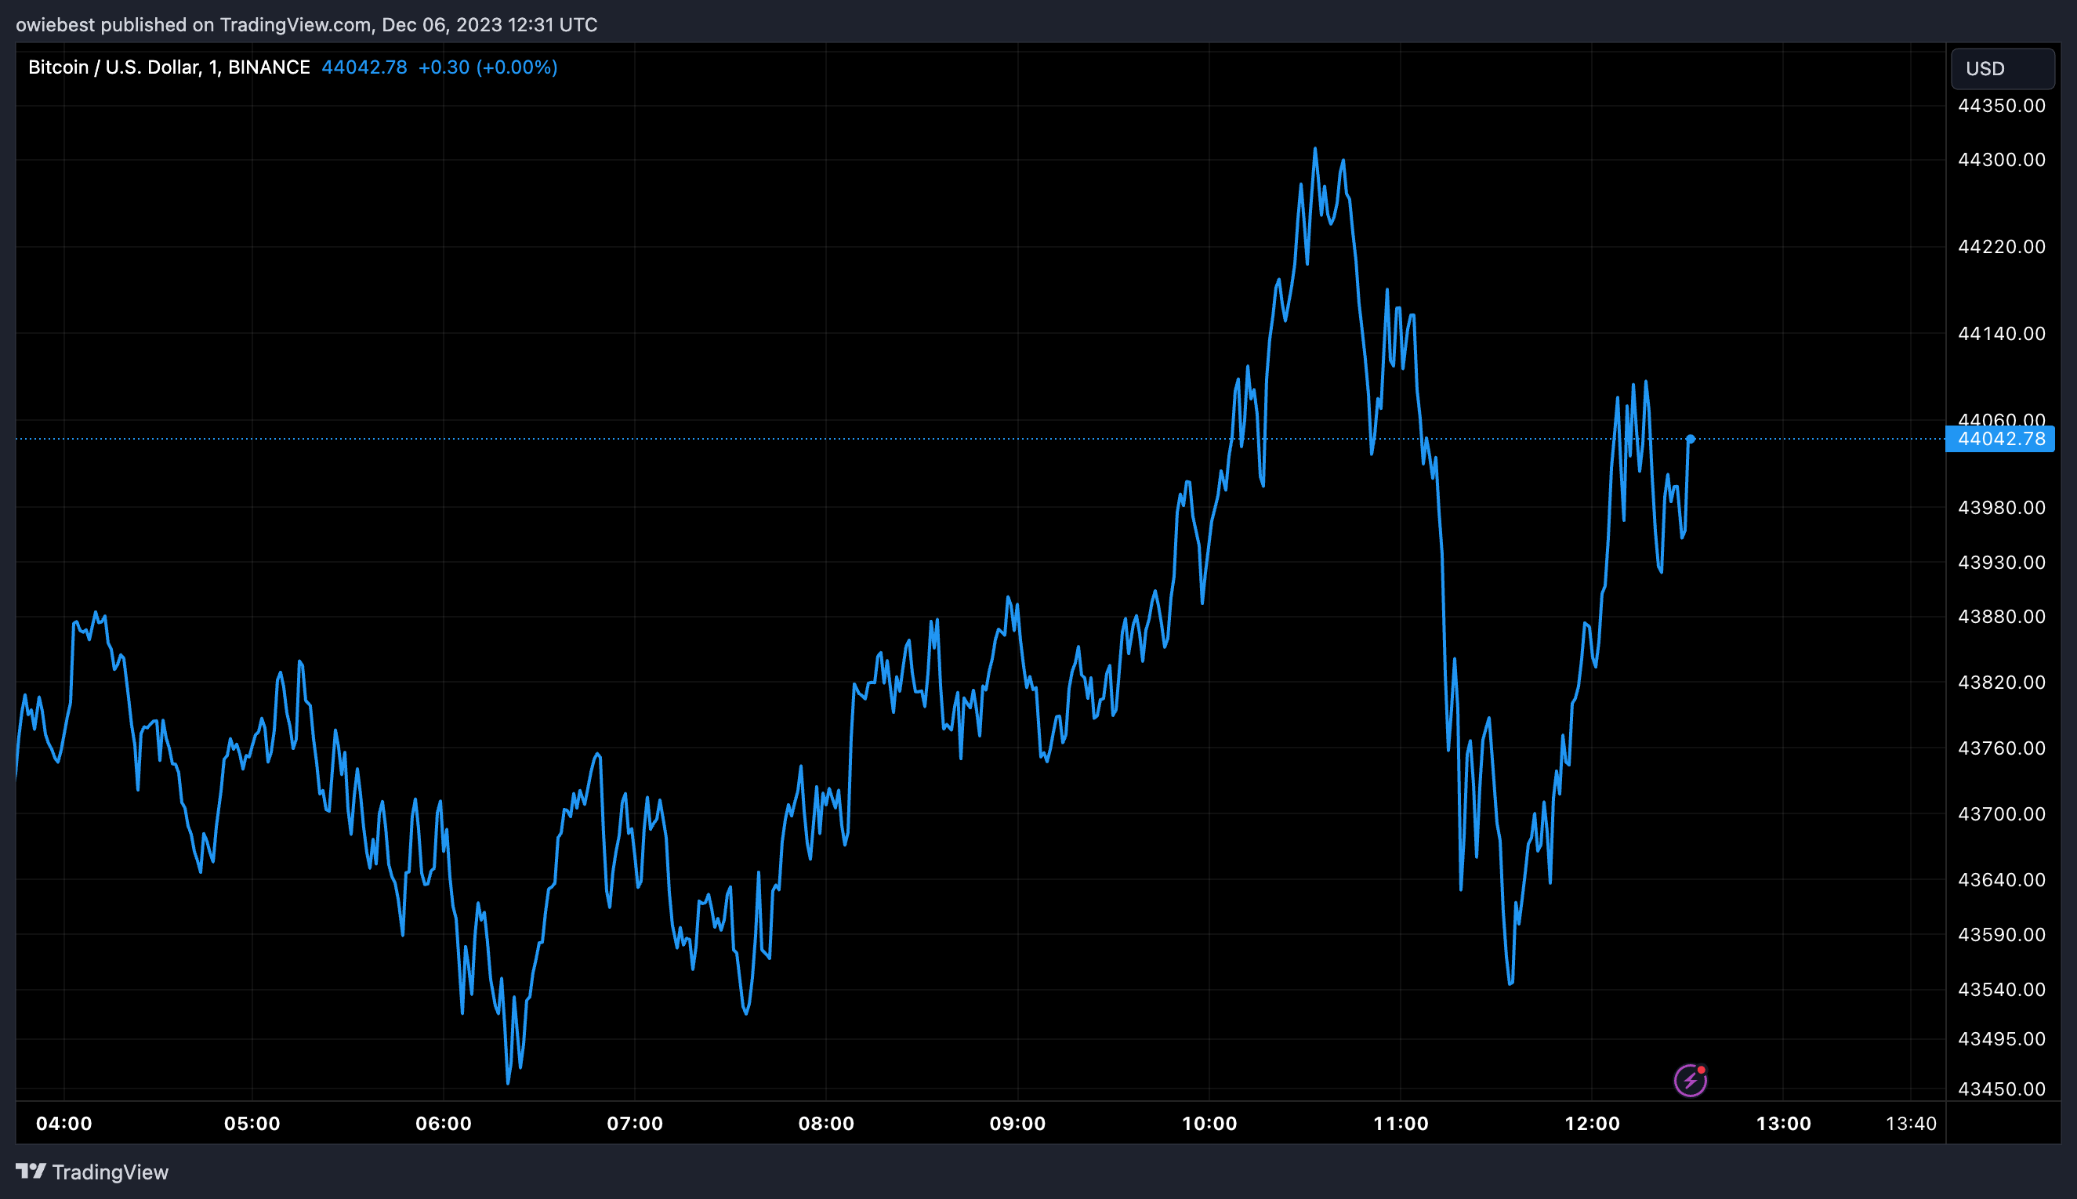Select the 06:00 time axis label
This screenshot has height=1199, width=2077.
[x=443, y=1123]
